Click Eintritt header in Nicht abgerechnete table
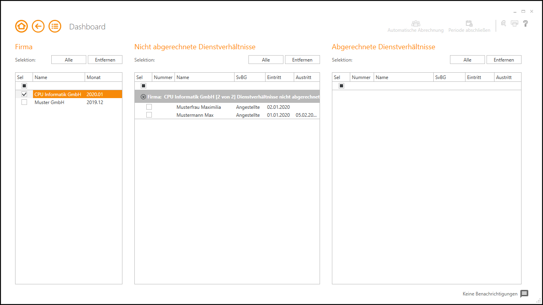Viewport: 543px width, 305px height. 279,77
